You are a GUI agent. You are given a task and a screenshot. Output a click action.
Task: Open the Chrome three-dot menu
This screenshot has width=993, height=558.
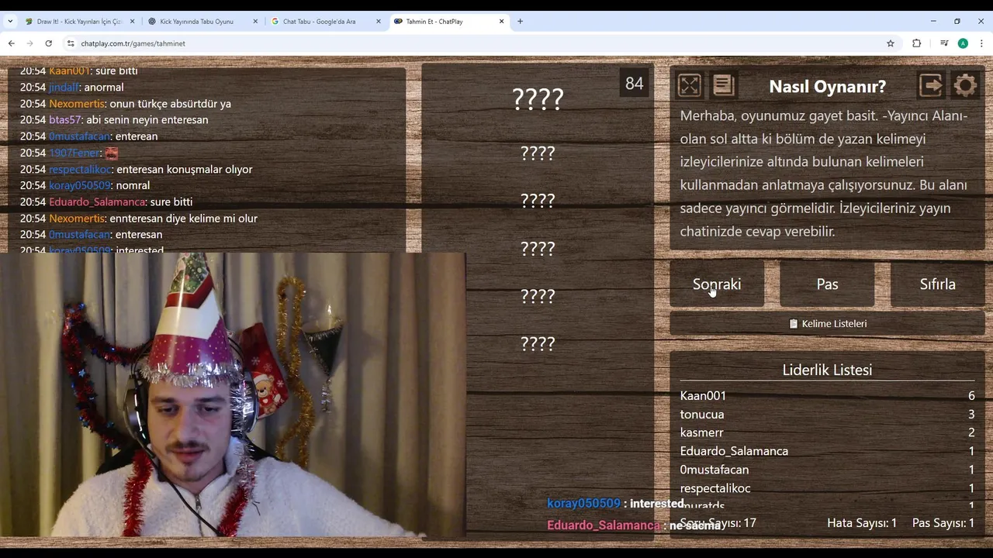[x=981, y=43]
